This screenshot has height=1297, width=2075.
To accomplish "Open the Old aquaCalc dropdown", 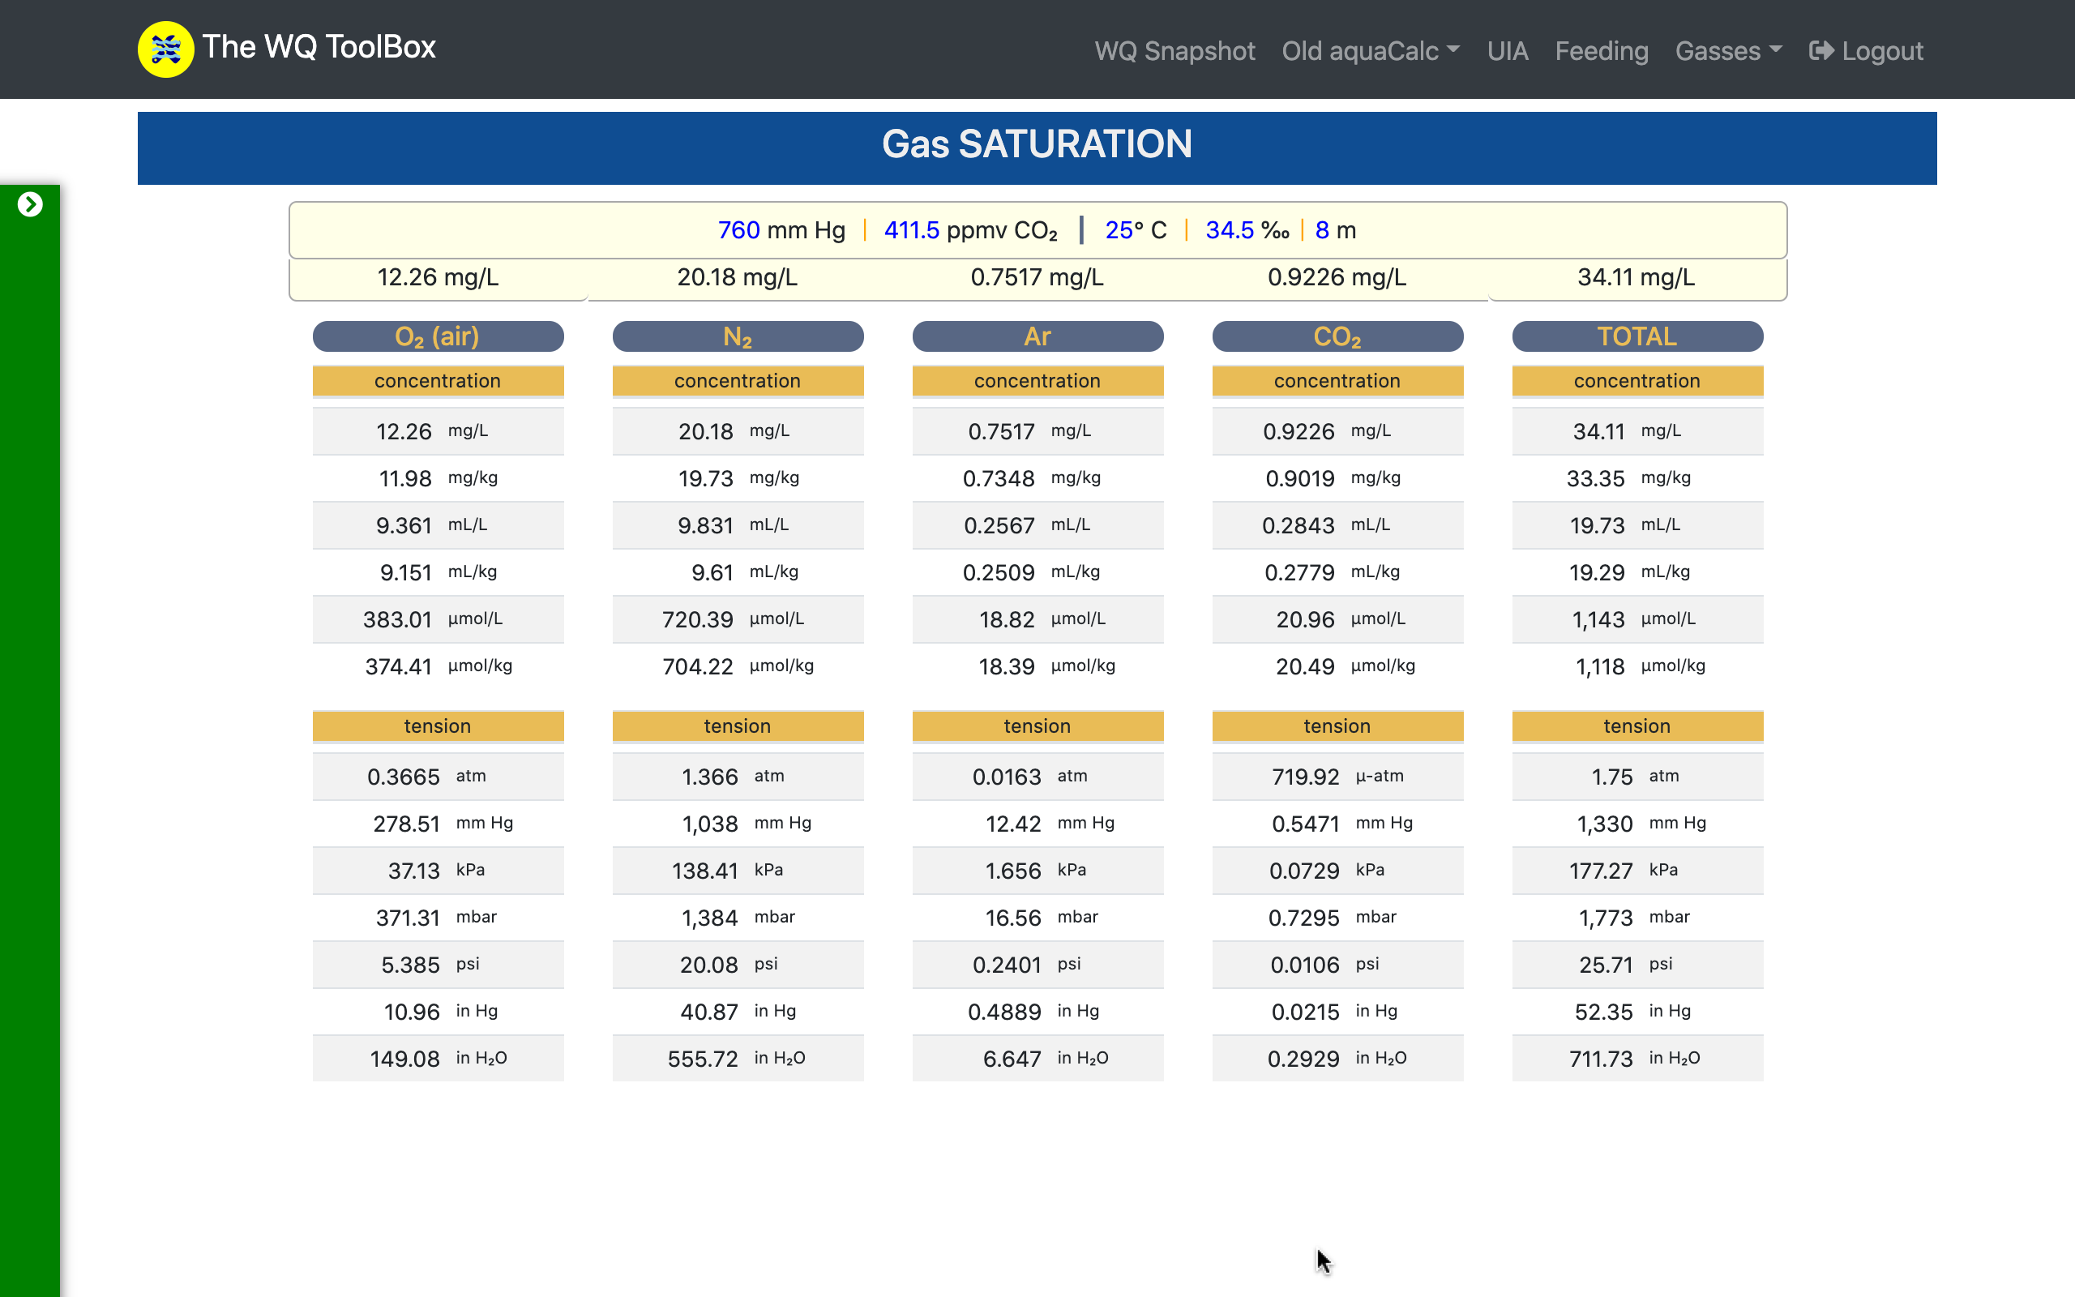I will click(1369, 50).
